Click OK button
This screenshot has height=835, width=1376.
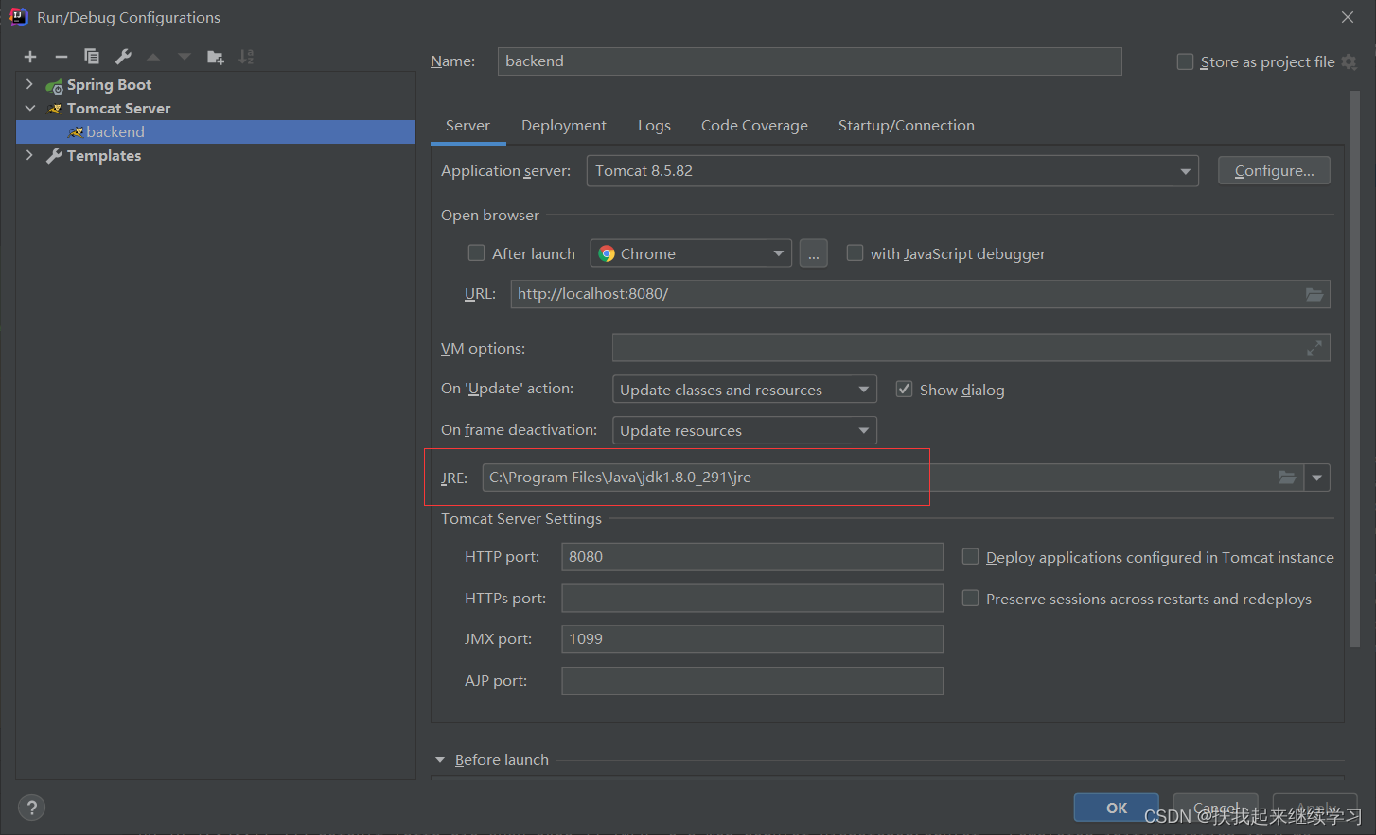pos(1117,808)
